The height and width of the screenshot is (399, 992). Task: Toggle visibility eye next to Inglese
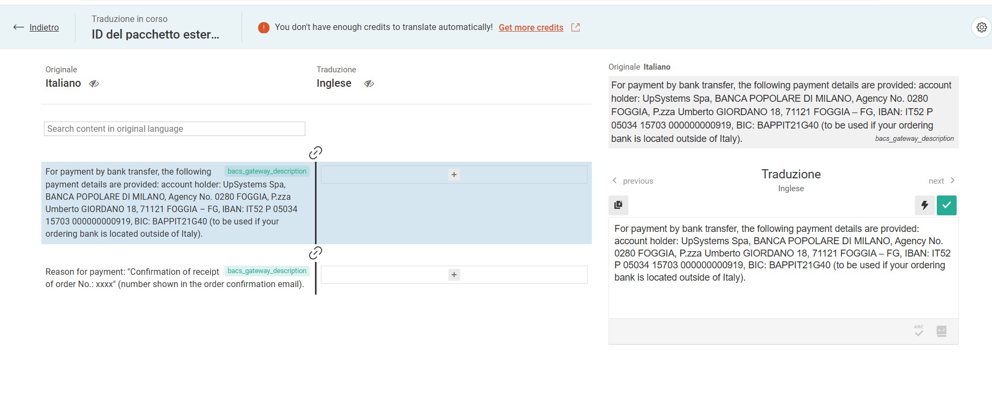[369, 84]
